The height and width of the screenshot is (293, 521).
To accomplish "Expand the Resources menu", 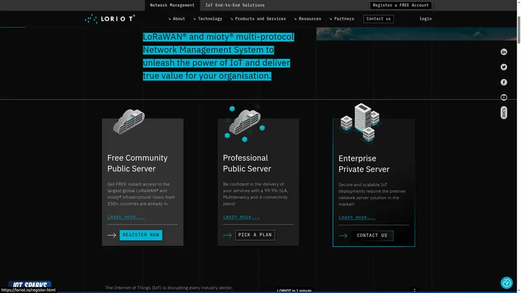I will 307,19.
